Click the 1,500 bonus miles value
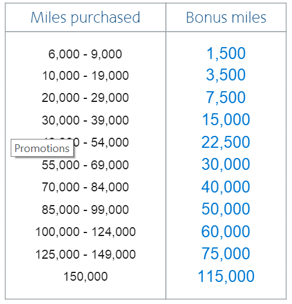 click(226, 53)
